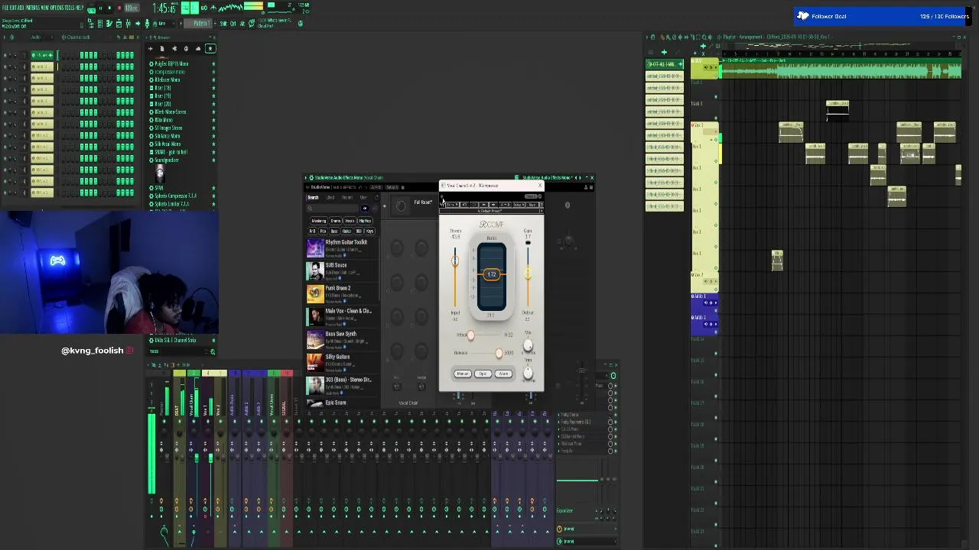Open the Channel rack menu arrow

tap(4, 37)
